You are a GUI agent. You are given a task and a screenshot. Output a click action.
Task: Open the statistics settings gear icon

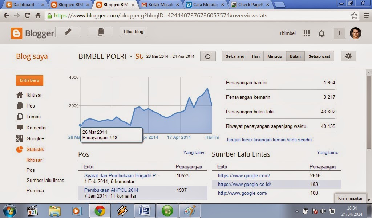point(348,56)
